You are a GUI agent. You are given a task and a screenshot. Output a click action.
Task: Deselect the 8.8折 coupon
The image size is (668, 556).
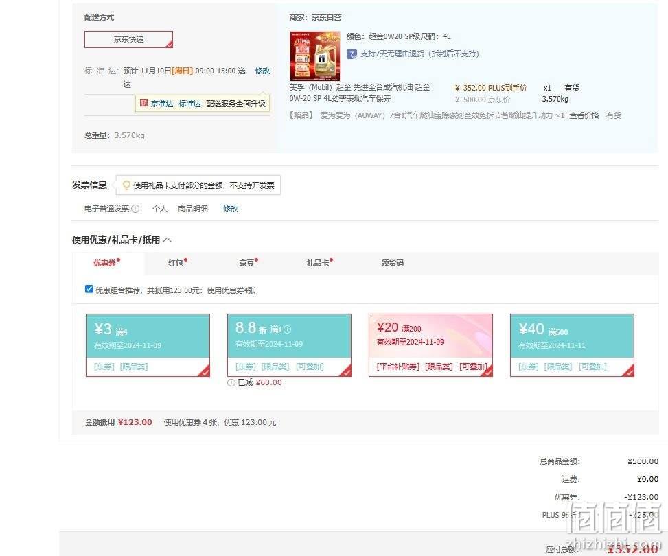click(x=289, y=345)
